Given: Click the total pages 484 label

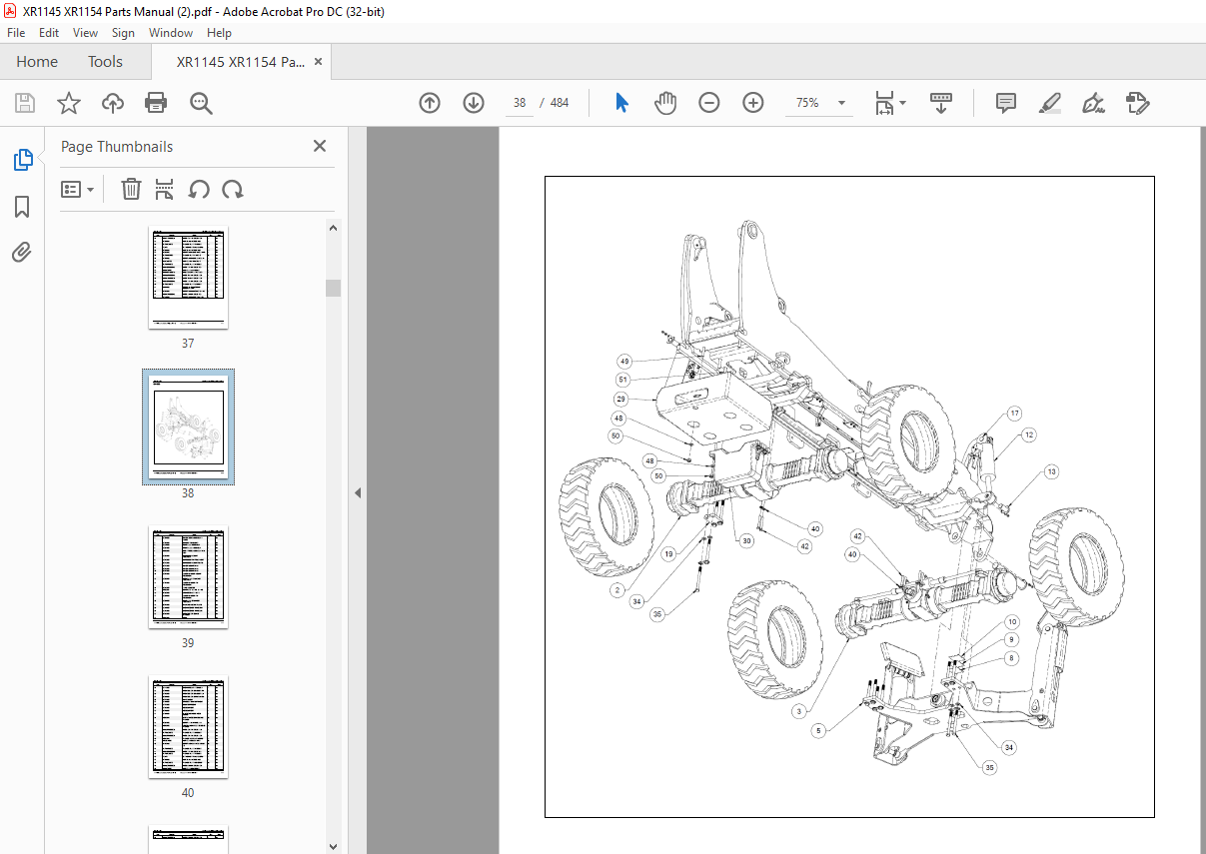Looking at the screenshot, I should [560, 103].
